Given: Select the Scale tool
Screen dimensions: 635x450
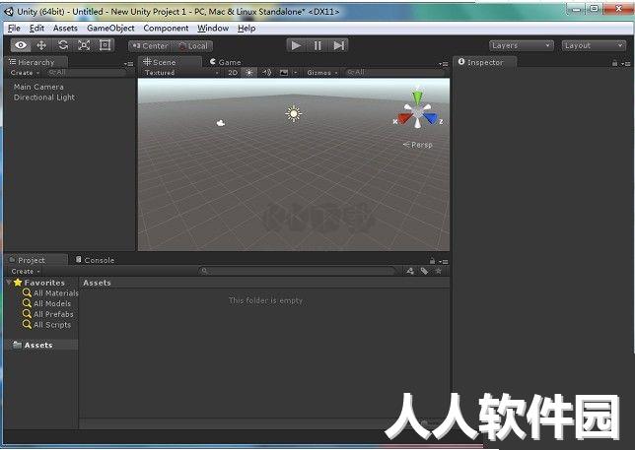Looking at the screenshot, I should [x=84, y=45].
